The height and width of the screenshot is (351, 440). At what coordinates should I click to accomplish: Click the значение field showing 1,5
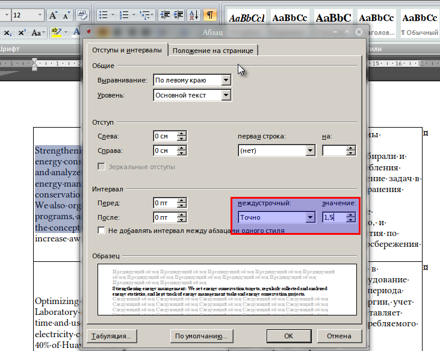pos(334,217)
